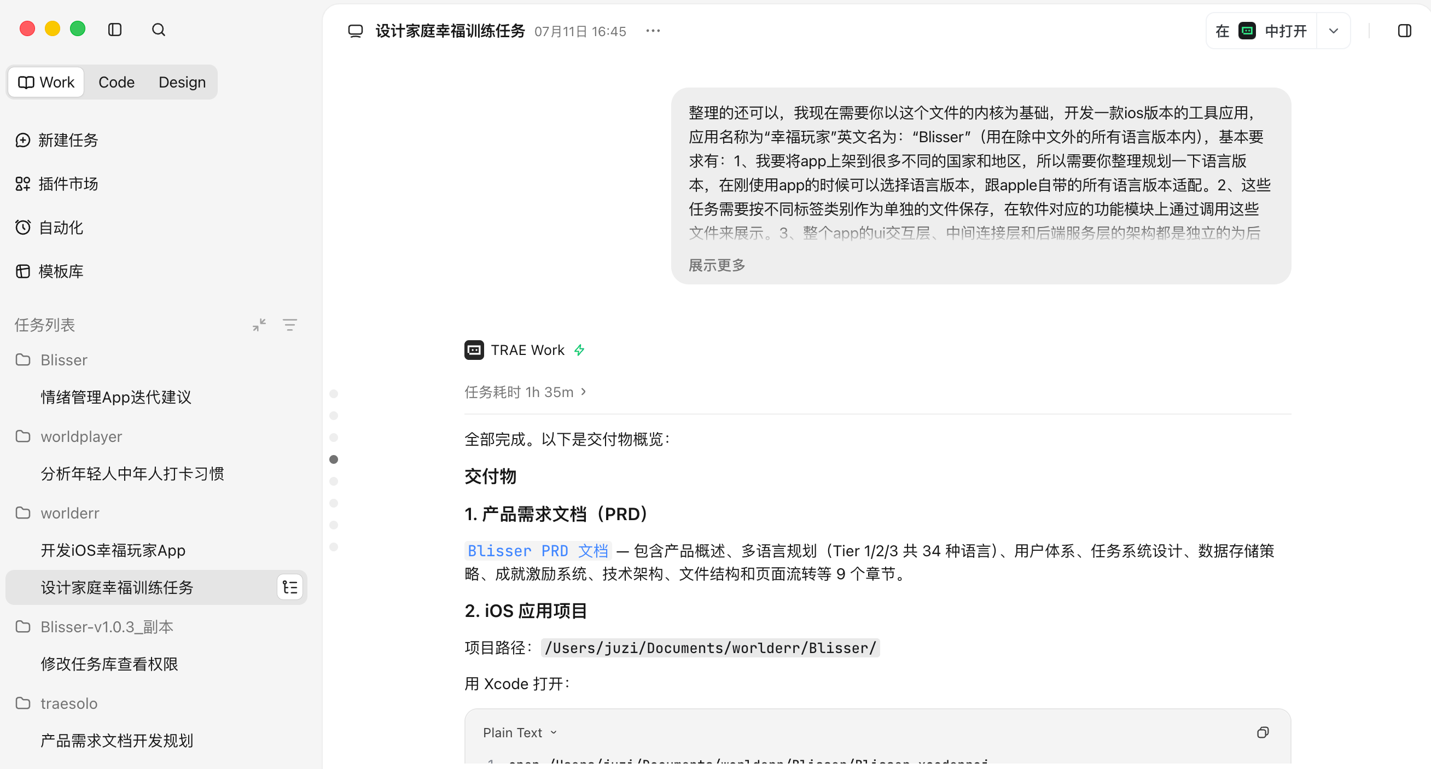Screen dimensions: 1431x769
Task: Open task list filter icon
Action: (x=290, y=325)
